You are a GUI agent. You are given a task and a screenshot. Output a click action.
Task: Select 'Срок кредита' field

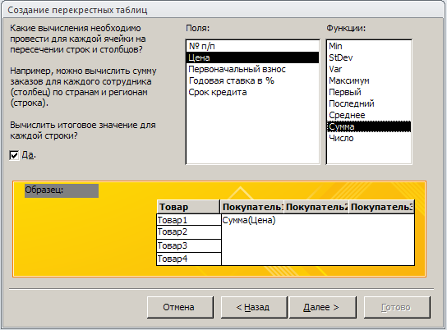pos(252,92)
